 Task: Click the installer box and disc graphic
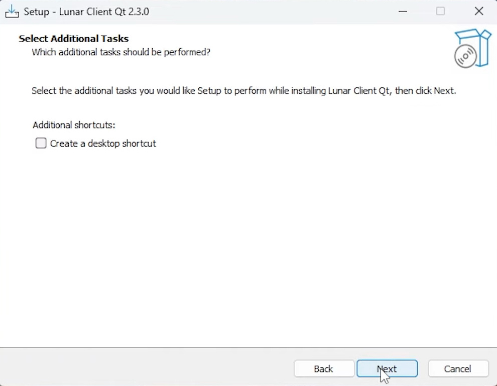[472, 48]
